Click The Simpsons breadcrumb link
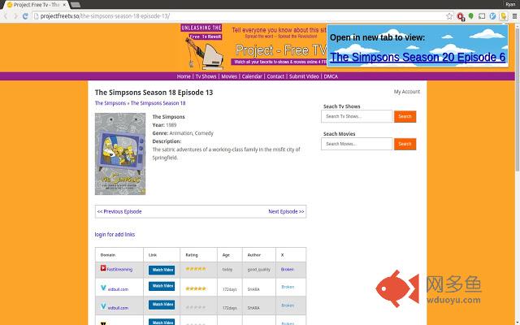This screenshot has height=325, width=520. 110,103
